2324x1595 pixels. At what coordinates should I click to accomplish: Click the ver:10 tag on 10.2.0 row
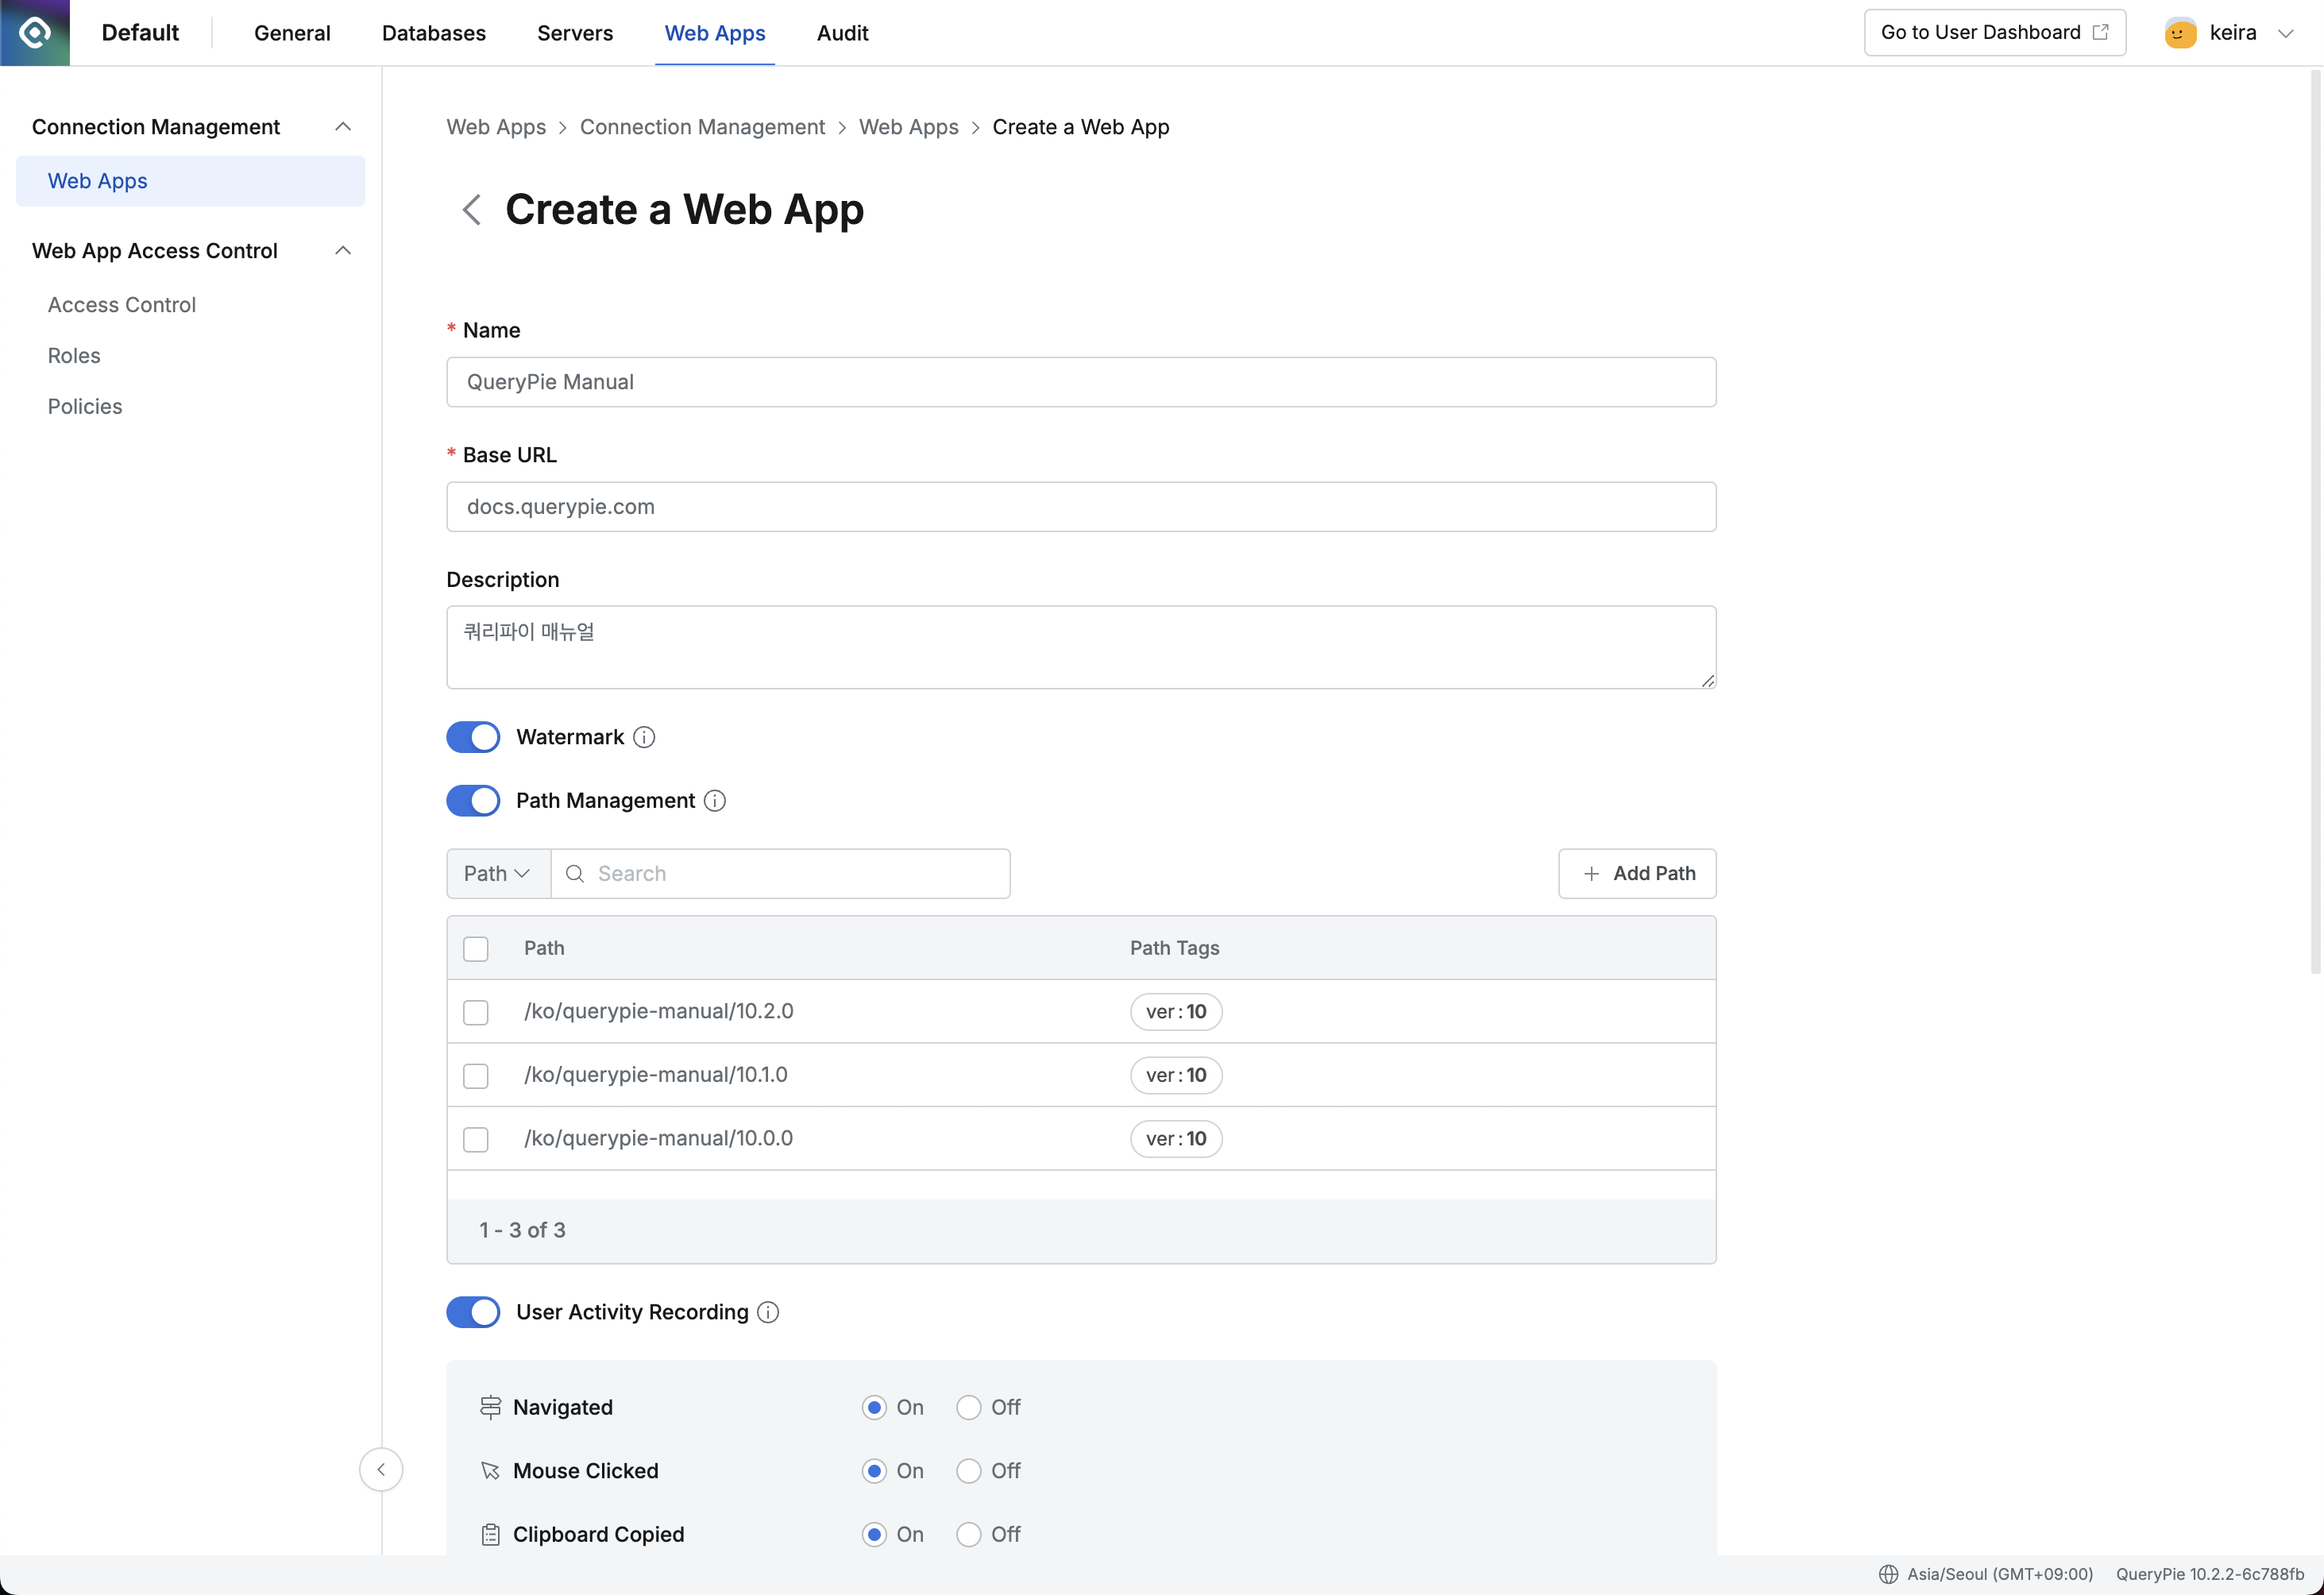point(1176,1012)
